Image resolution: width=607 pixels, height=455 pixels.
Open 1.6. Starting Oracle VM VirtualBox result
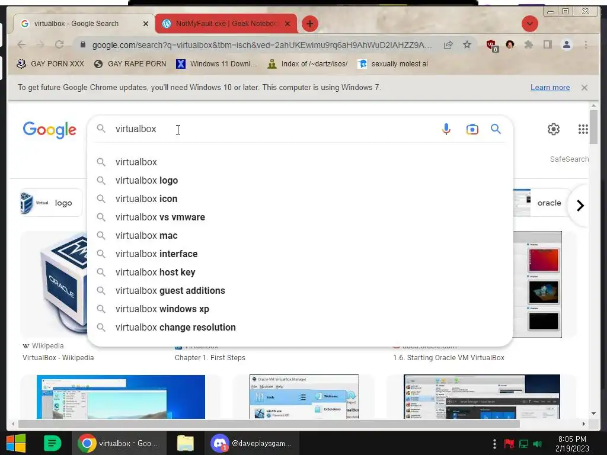coord(448,357)
